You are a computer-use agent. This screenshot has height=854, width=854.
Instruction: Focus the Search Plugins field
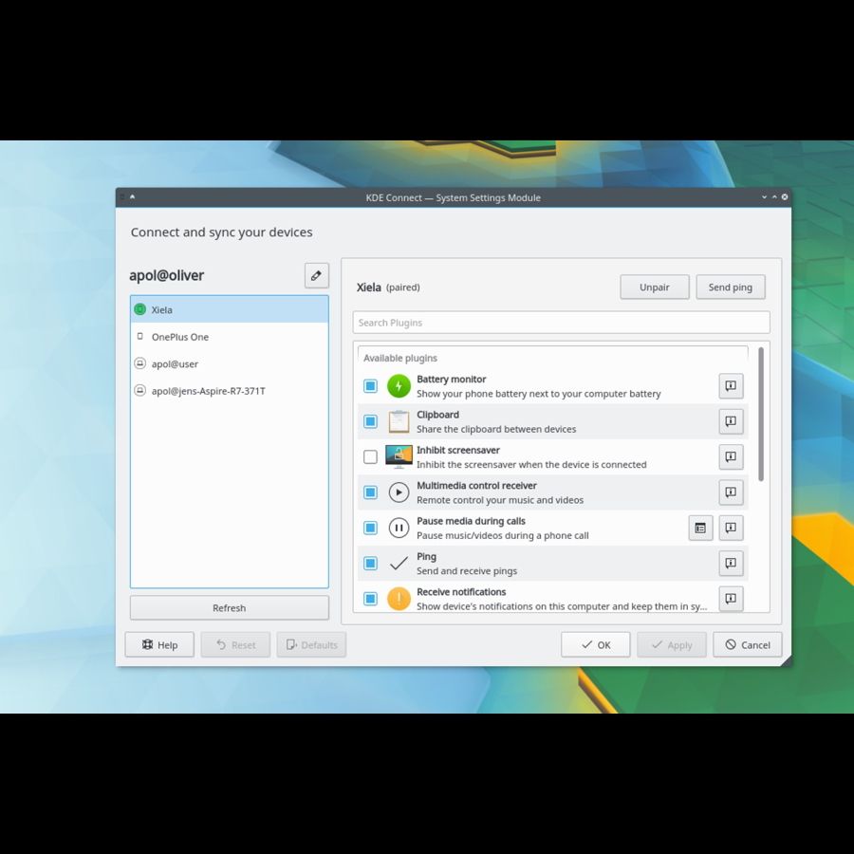click(562, 323)
